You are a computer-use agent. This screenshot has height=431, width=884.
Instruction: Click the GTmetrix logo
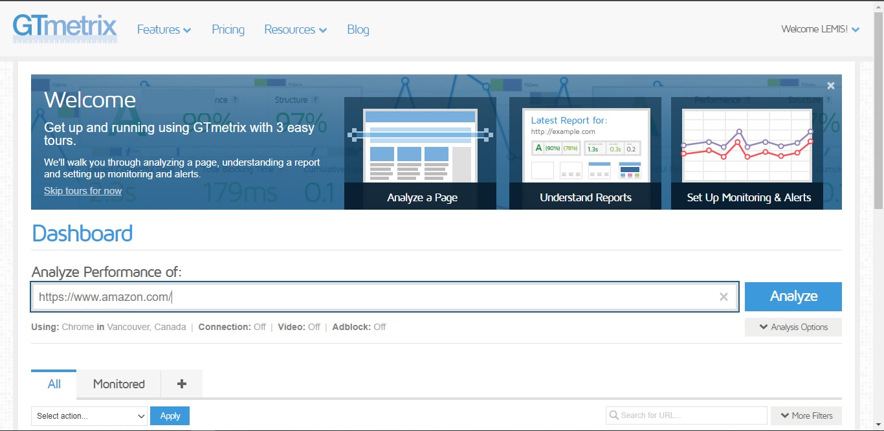(x=65, y=28)
